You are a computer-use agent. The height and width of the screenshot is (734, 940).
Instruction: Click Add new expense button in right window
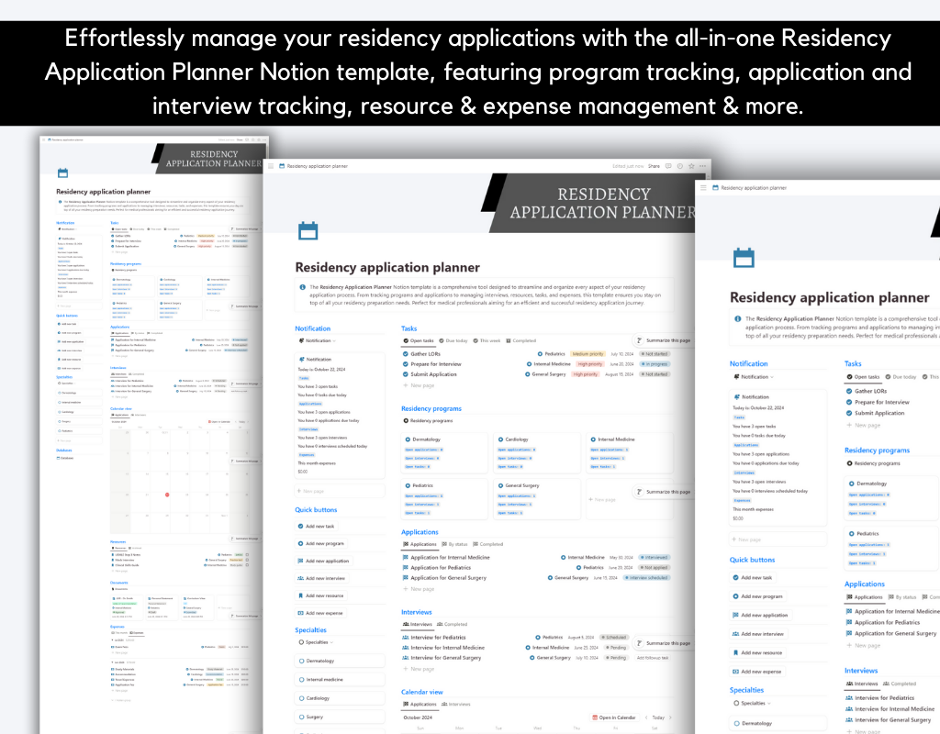(757, 671)
